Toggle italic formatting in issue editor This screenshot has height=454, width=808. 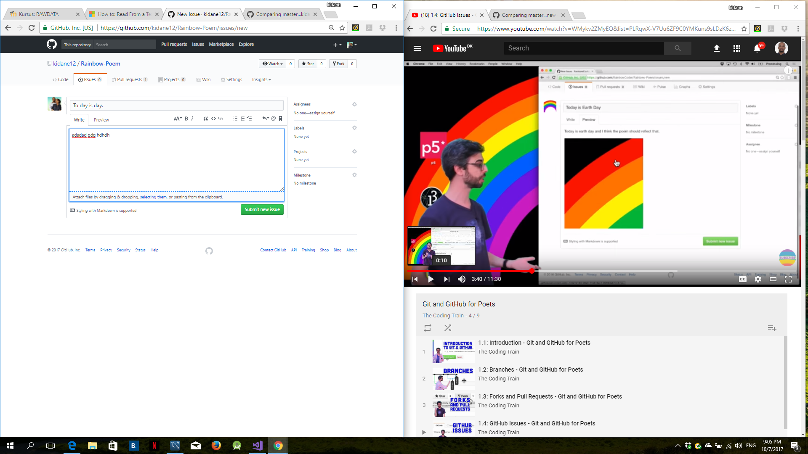pyautogui.click(x=192, y=119)
